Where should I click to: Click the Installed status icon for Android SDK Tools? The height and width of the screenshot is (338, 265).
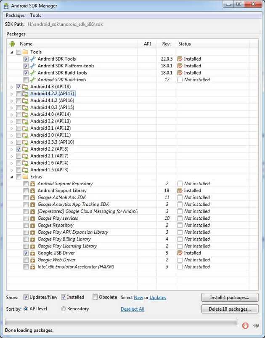180,59
